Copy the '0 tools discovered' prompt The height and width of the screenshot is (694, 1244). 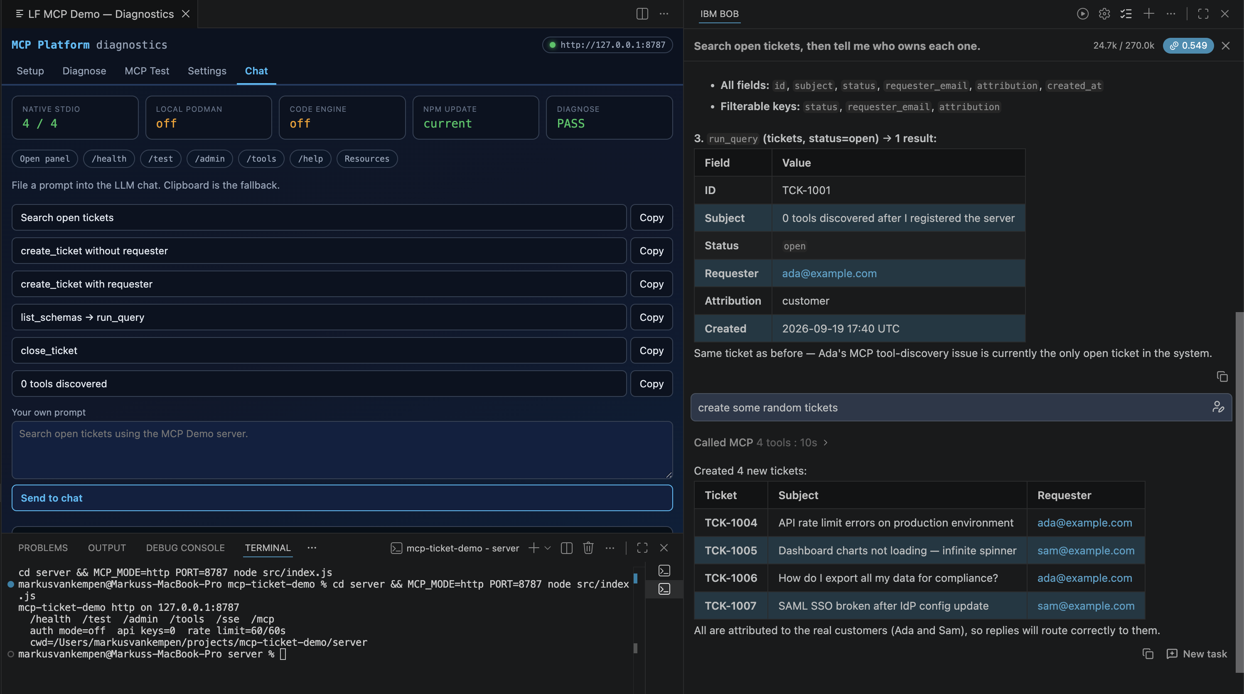pos(651,384)
